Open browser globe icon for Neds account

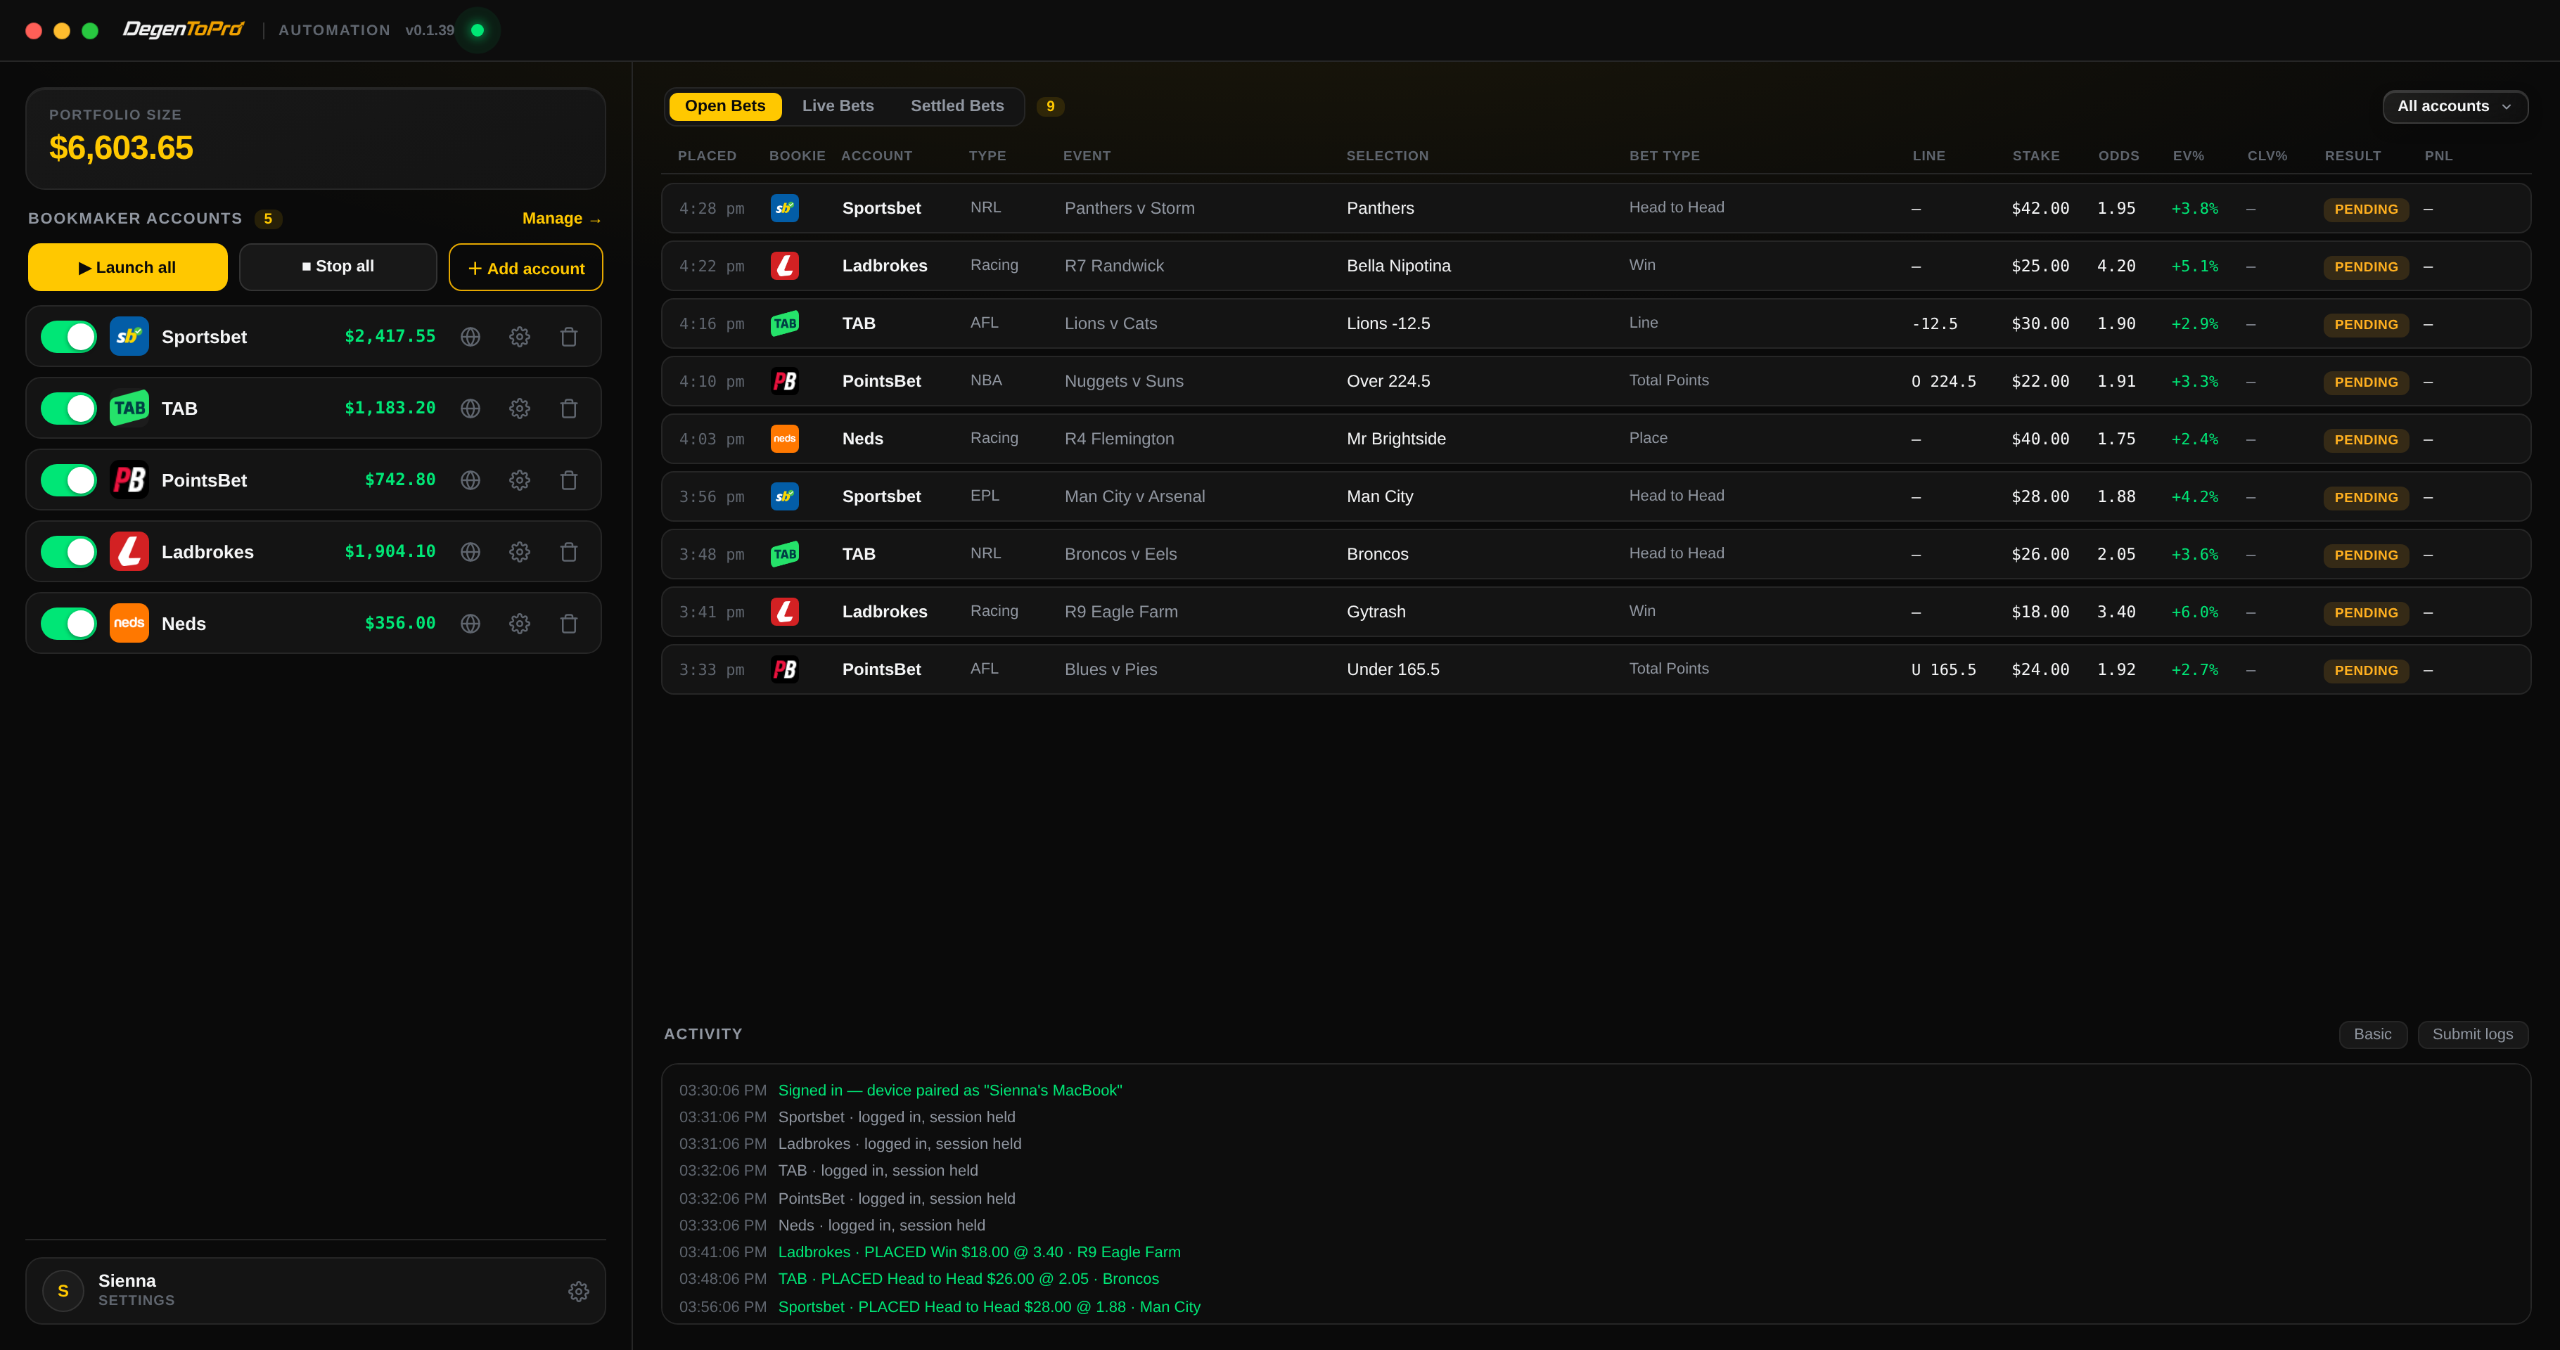pyautogui.click(x=470, y=623)
